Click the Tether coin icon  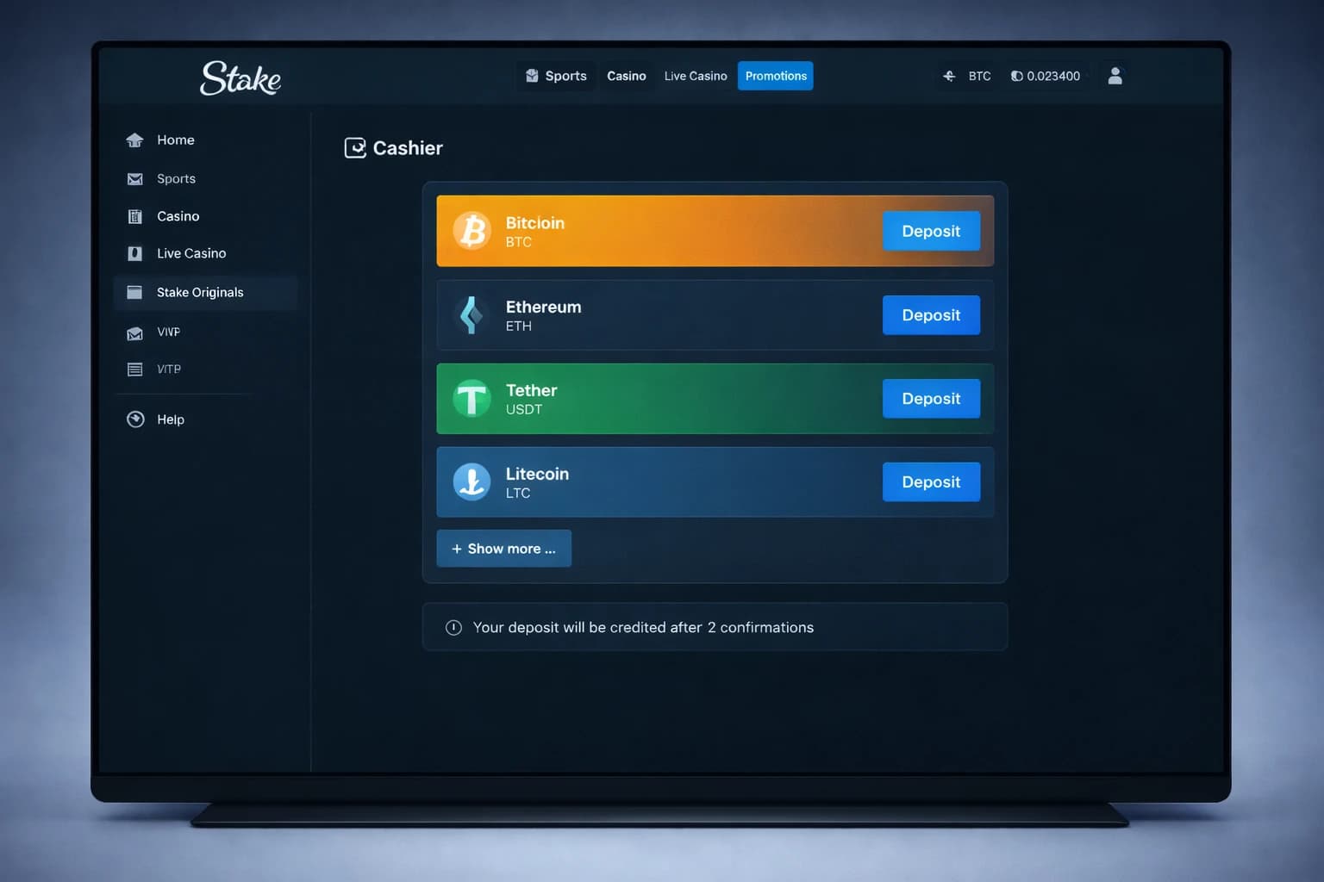tap(472, 399)
